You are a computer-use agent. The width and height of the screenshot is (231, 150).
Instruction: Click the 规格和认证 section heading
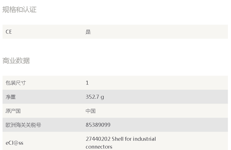[x=19, y=10]
